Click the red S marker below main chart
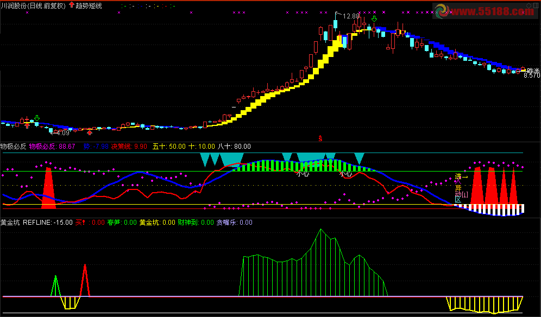The width and height of the screenshot is (541, 317). pos(320,138)
